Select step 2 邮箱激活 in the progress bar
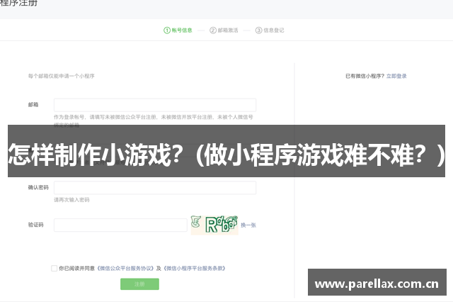Screen dimensions: 453x302 click(x=224, y=30)
